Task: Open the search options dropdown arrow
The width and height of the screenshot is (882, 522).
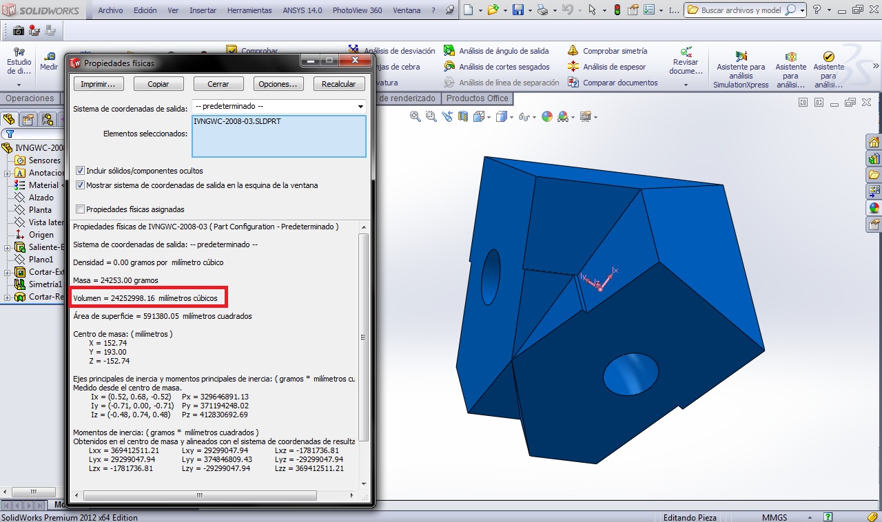Action: (x=803, y=10)
